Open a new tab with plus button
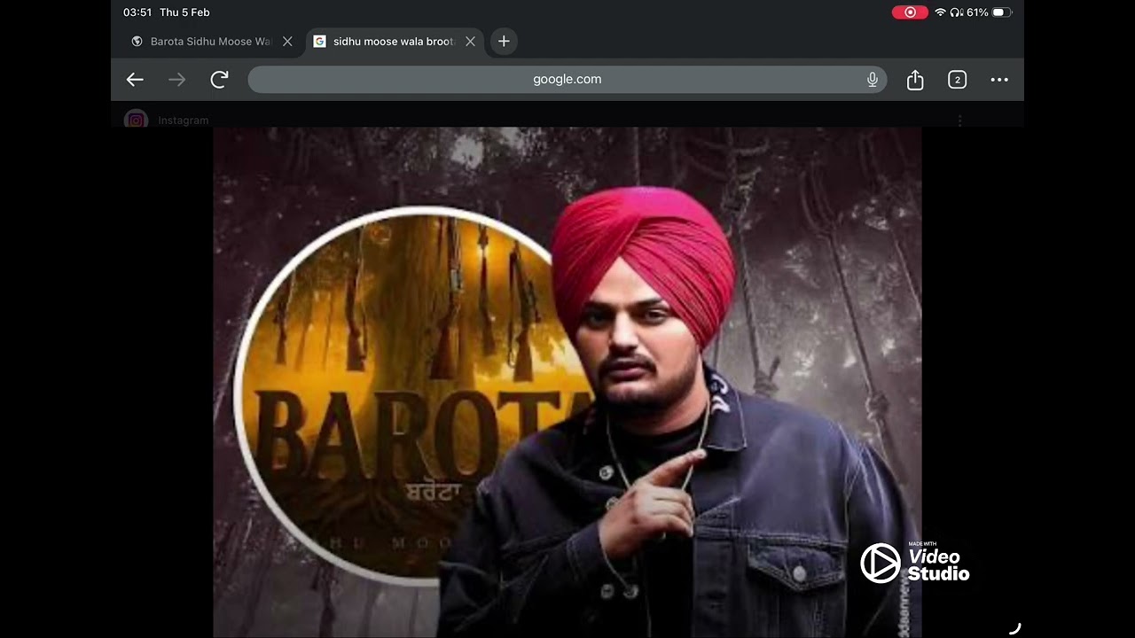The height and width of the screenshot is (638, 1135). click(x=504, y=42)
